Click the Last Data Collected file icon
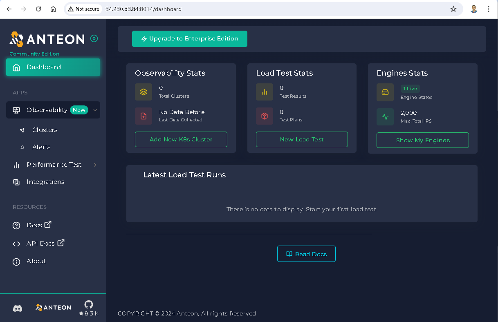 point(144,116)
